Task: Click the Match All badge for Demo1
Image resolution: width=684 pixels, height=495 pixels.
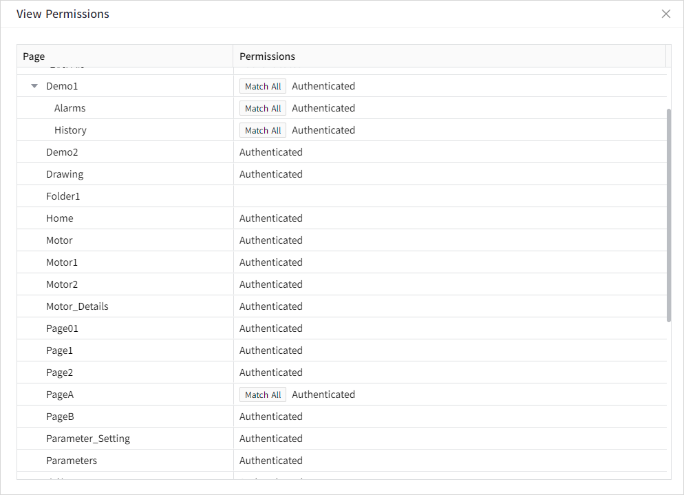Action: point(263,86)
